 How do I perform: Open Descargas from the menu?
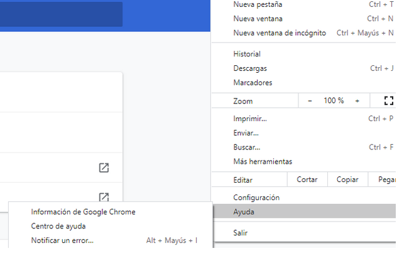303,68
